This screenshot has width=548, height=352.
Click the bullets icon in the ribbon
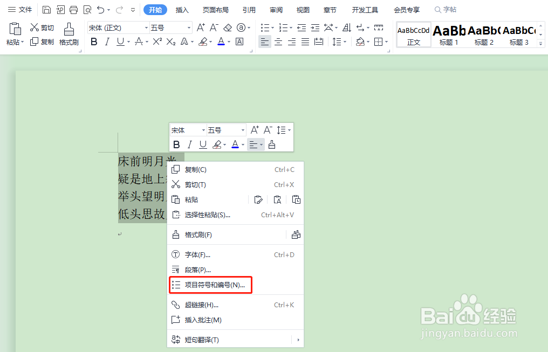[x=265, y=26]
